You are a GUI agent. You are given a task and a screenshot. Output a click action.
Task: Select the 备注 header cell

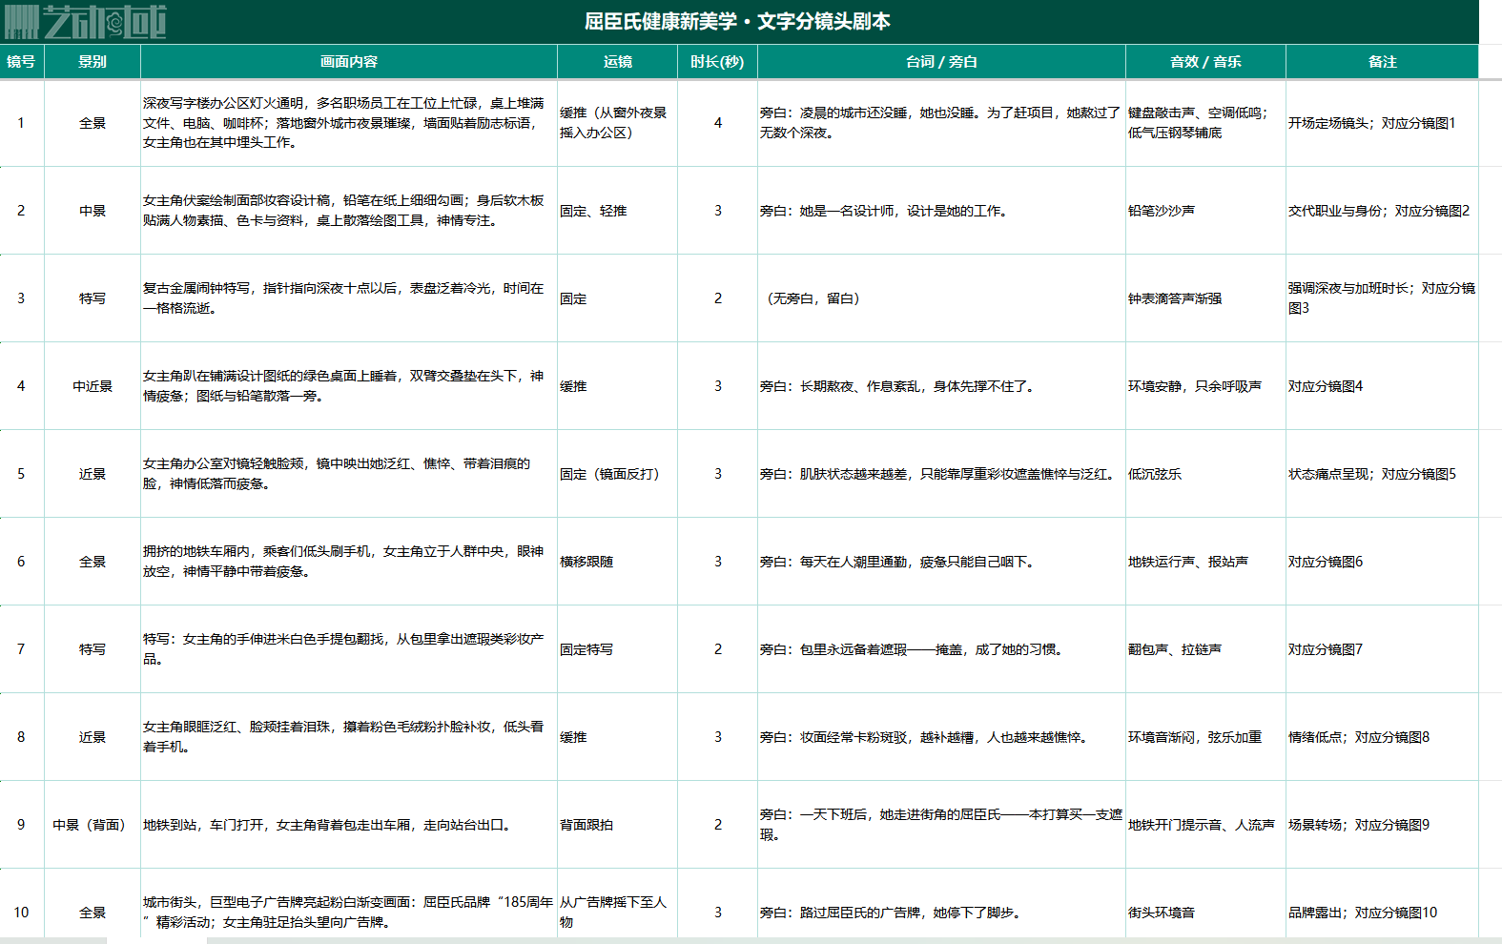tap(1382, 62)
